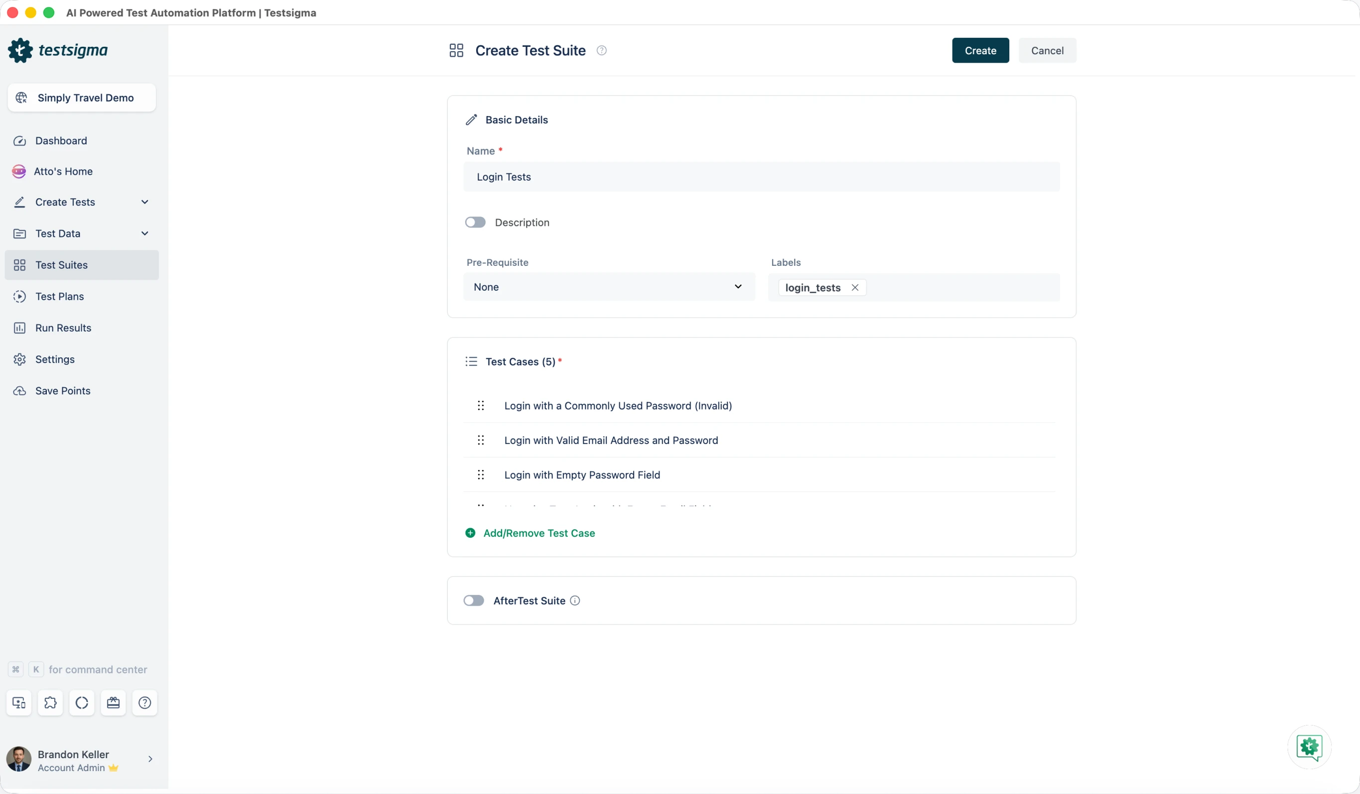1360x794 pixels.
Task: Grab the drag handle for Login with Empty Password Field
Action: tap(480, 475)
